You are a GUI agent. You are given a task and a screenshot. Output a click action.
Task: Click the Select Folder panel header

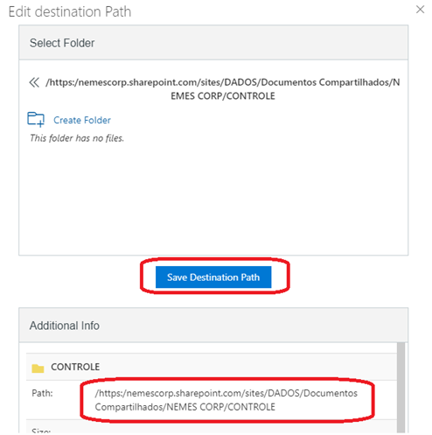pyautogui.click(x=213, y=43)
